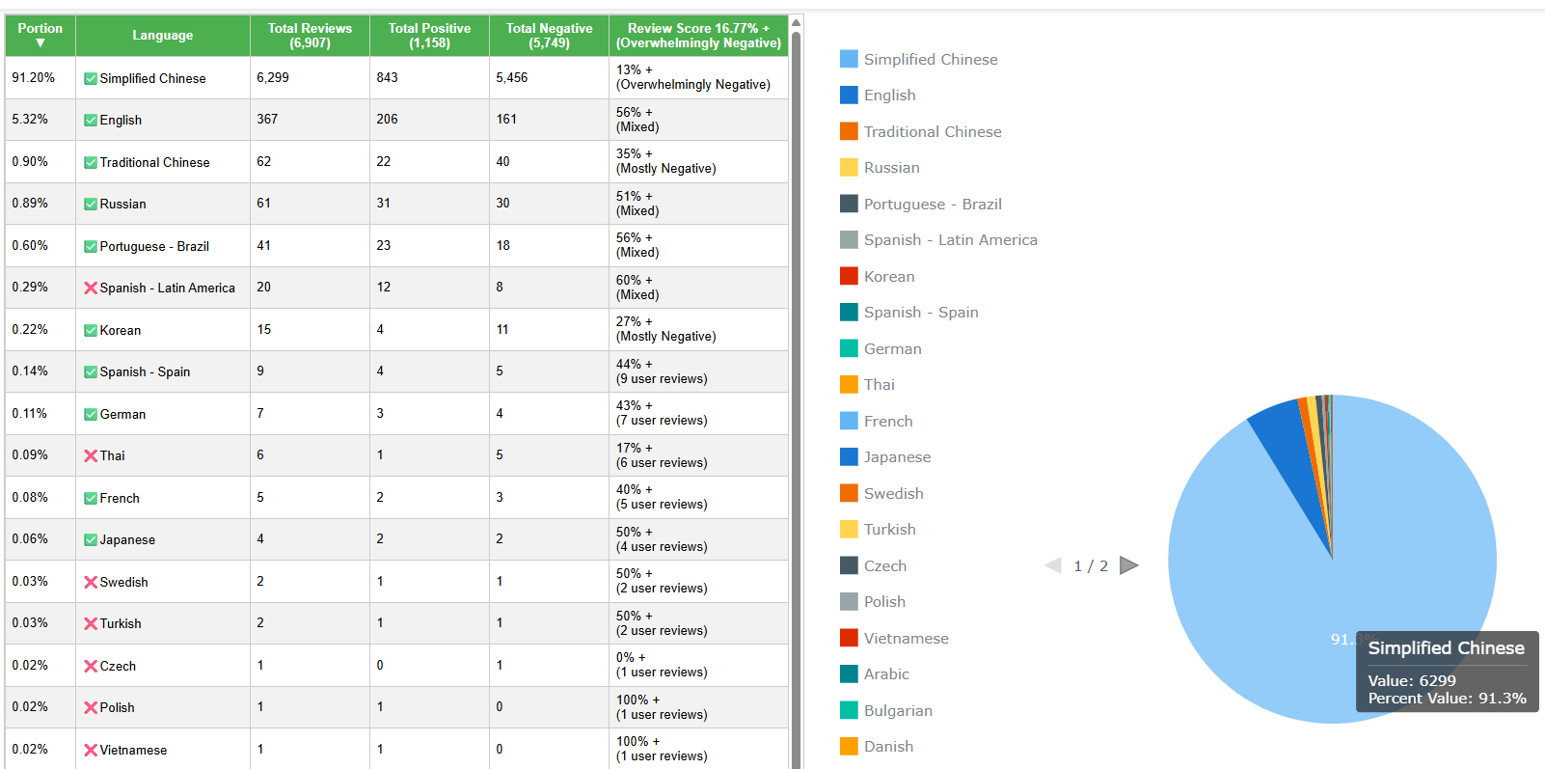1545x769 pixels.
Task: Toggle the red X for Spanish - Latin America
Action: click(91, 288)
